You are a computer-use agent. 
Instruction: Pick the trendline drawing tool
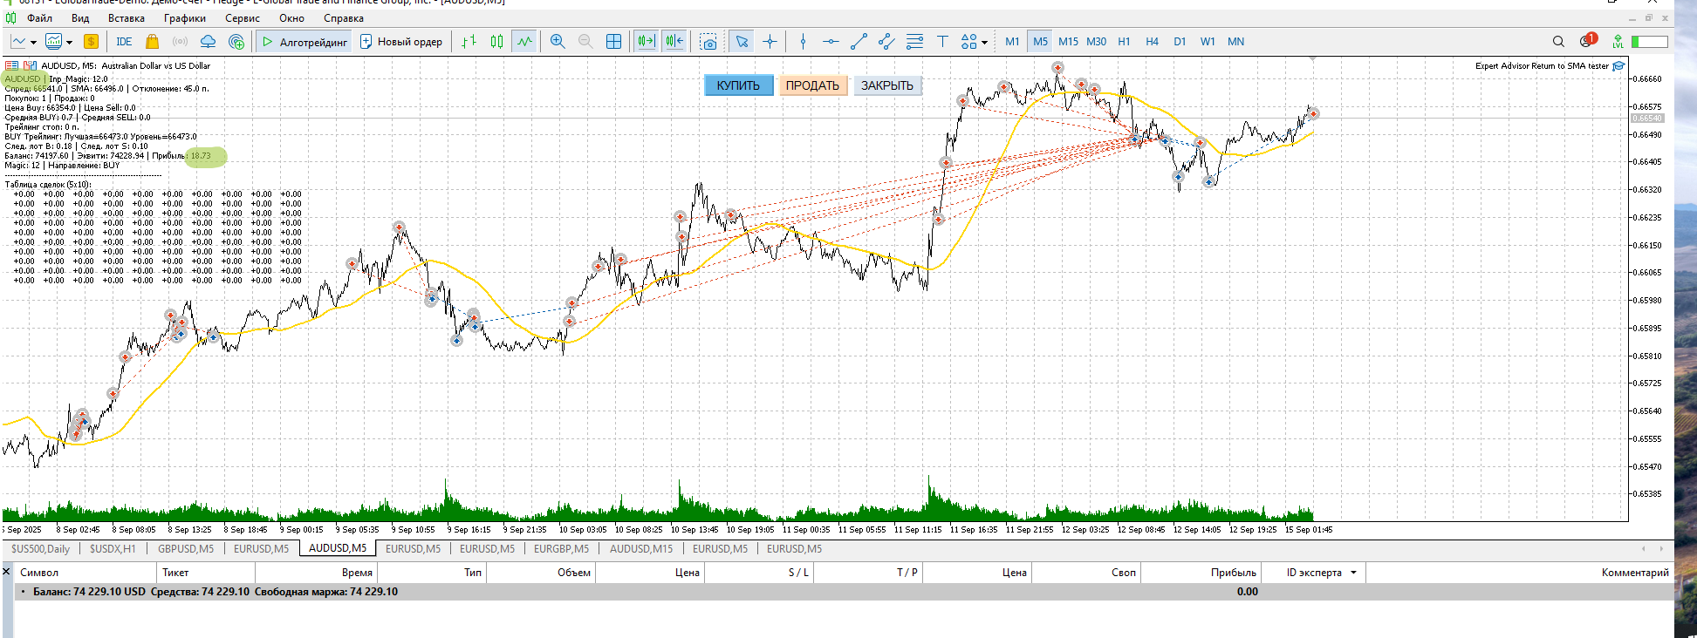[x=859, y=42]
